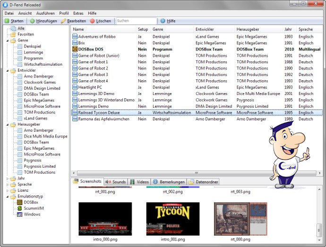Select the DOSBox emulation type icon
This screenshot has width=326, height=247.
pos(20,202)
